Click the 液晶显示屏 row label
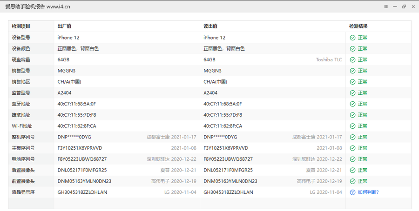The image size is (419, 211). pyautogui.click(x=23, y=192)
